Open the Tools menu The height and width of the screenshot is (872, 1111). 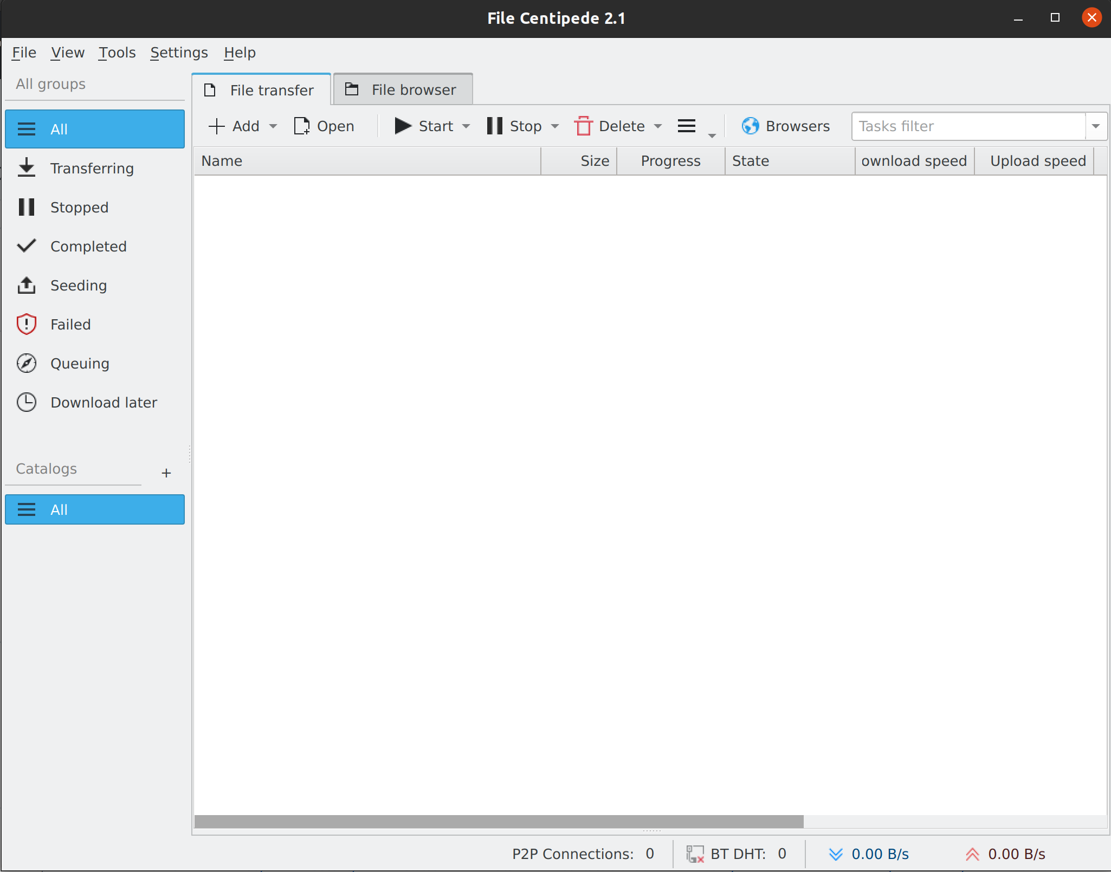click(x=117, y=53)
